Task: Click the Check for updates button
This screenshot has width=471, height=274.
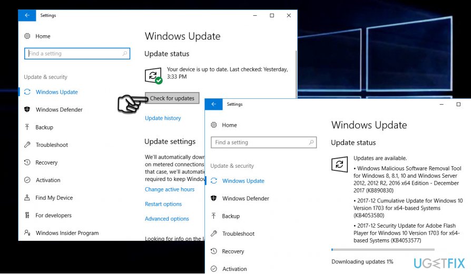Action: [x=172, y=98]
